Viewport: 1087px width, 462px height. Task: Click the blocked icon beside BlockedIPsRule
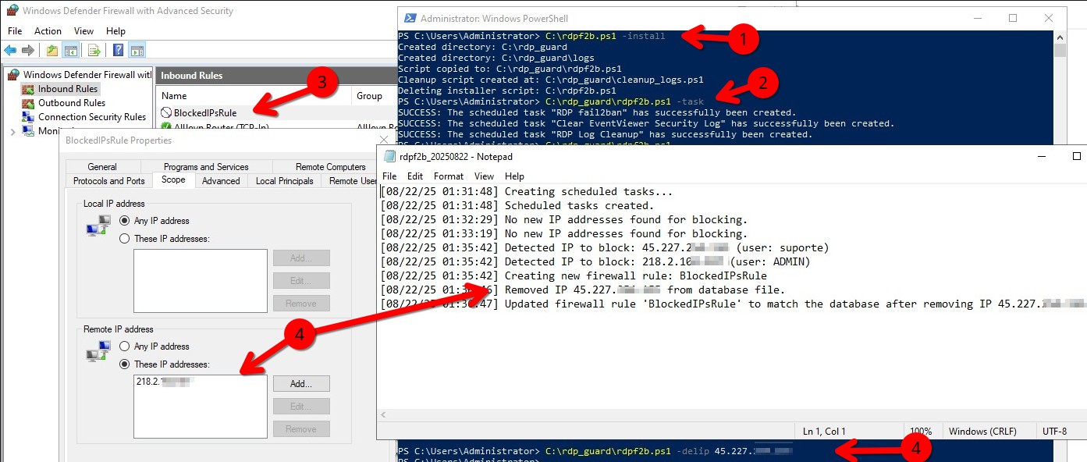point(166,113)
